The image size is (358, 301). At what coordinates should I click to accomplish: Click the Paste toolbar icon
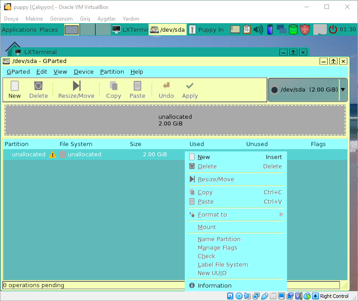click(137, 86)
